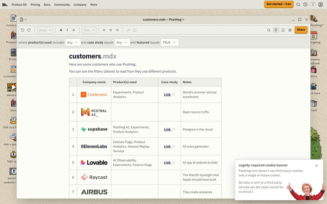Click the editor toolbar search icon
This screenshot has height=204, width=327.
269,30
